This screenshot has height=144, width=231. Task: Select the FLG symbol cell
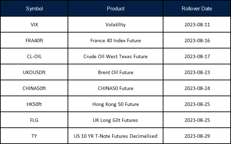[34, 120]
